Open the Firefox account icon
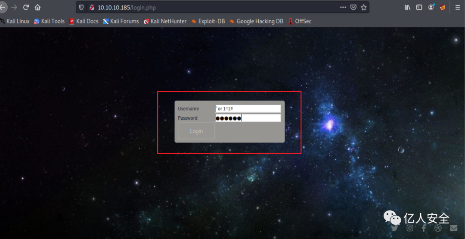Screen dimensions: 465x239 (x=431, y=7)
